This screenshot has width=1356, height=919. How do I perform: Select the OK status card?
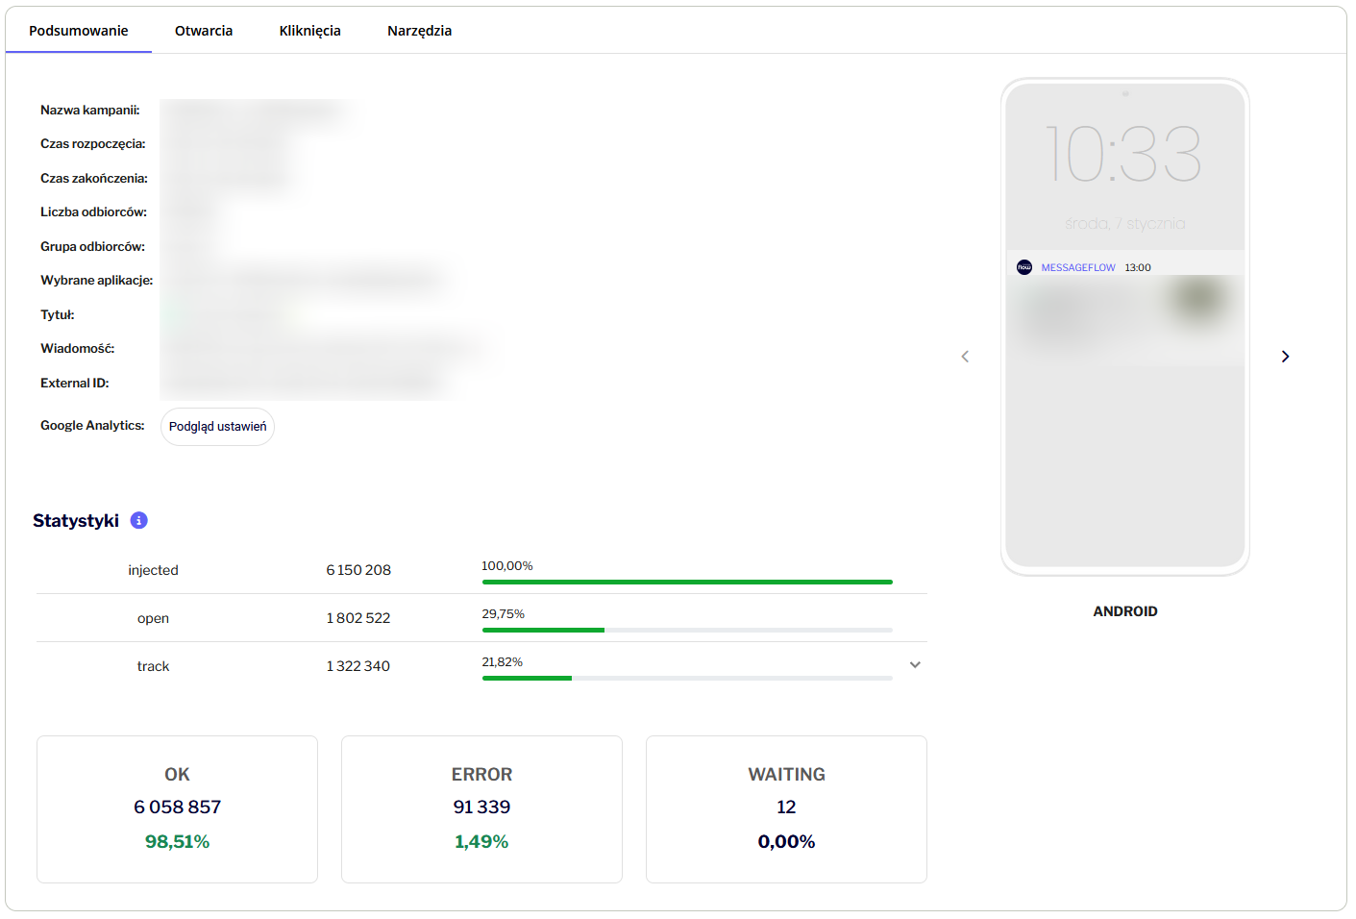coord(177,808)
